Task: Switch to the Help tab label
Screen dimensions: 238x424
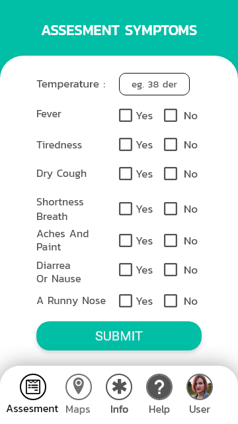Action: coord(159,409)
